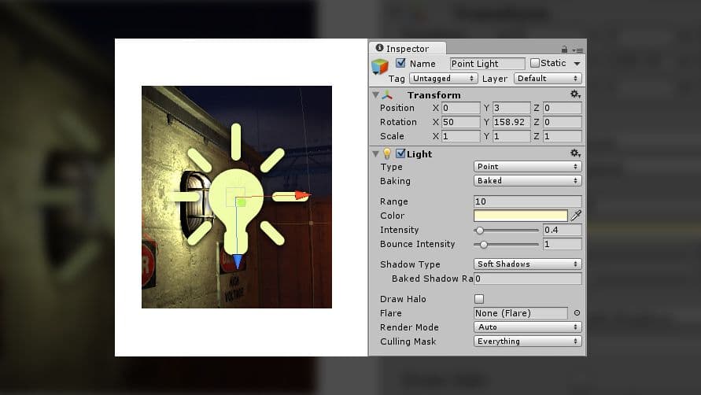Image resolution: width=701 pixels, height=395 pixels.
Task: Open the light Type dropdown
Action: [x=528, y=166]
